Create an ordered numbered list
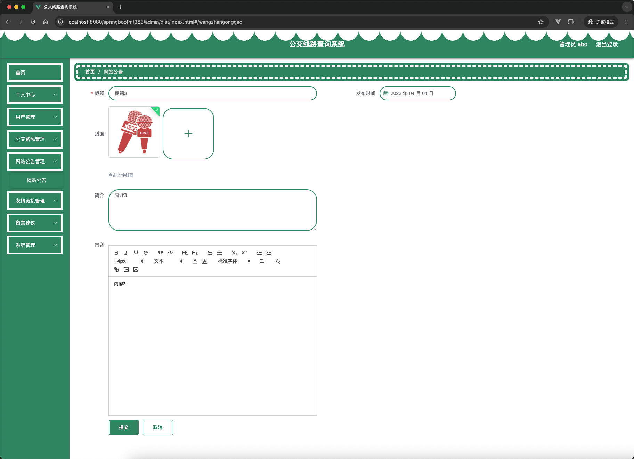634x459 pixels. tap(210, 253)
